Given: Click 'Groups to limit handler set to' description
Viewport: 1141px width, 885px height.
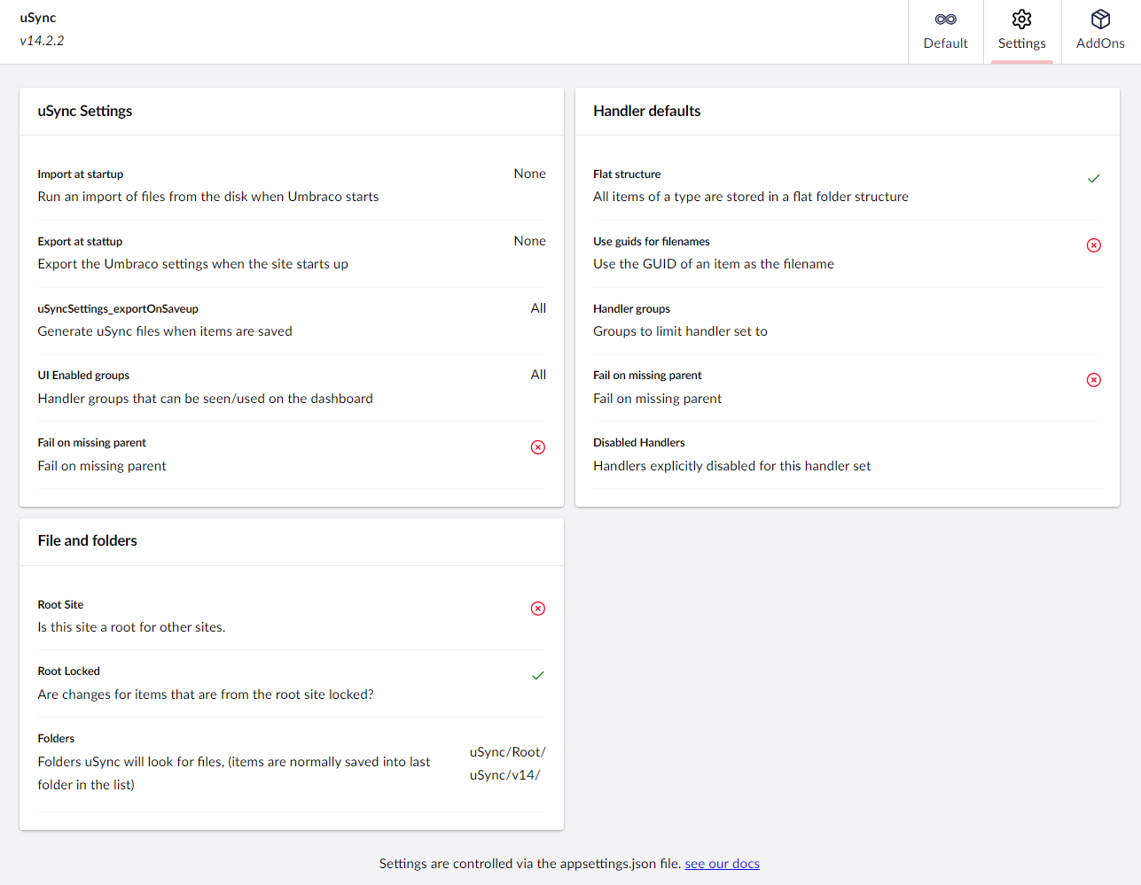Looking at the screenshot, I should click(x=680, y=331).
